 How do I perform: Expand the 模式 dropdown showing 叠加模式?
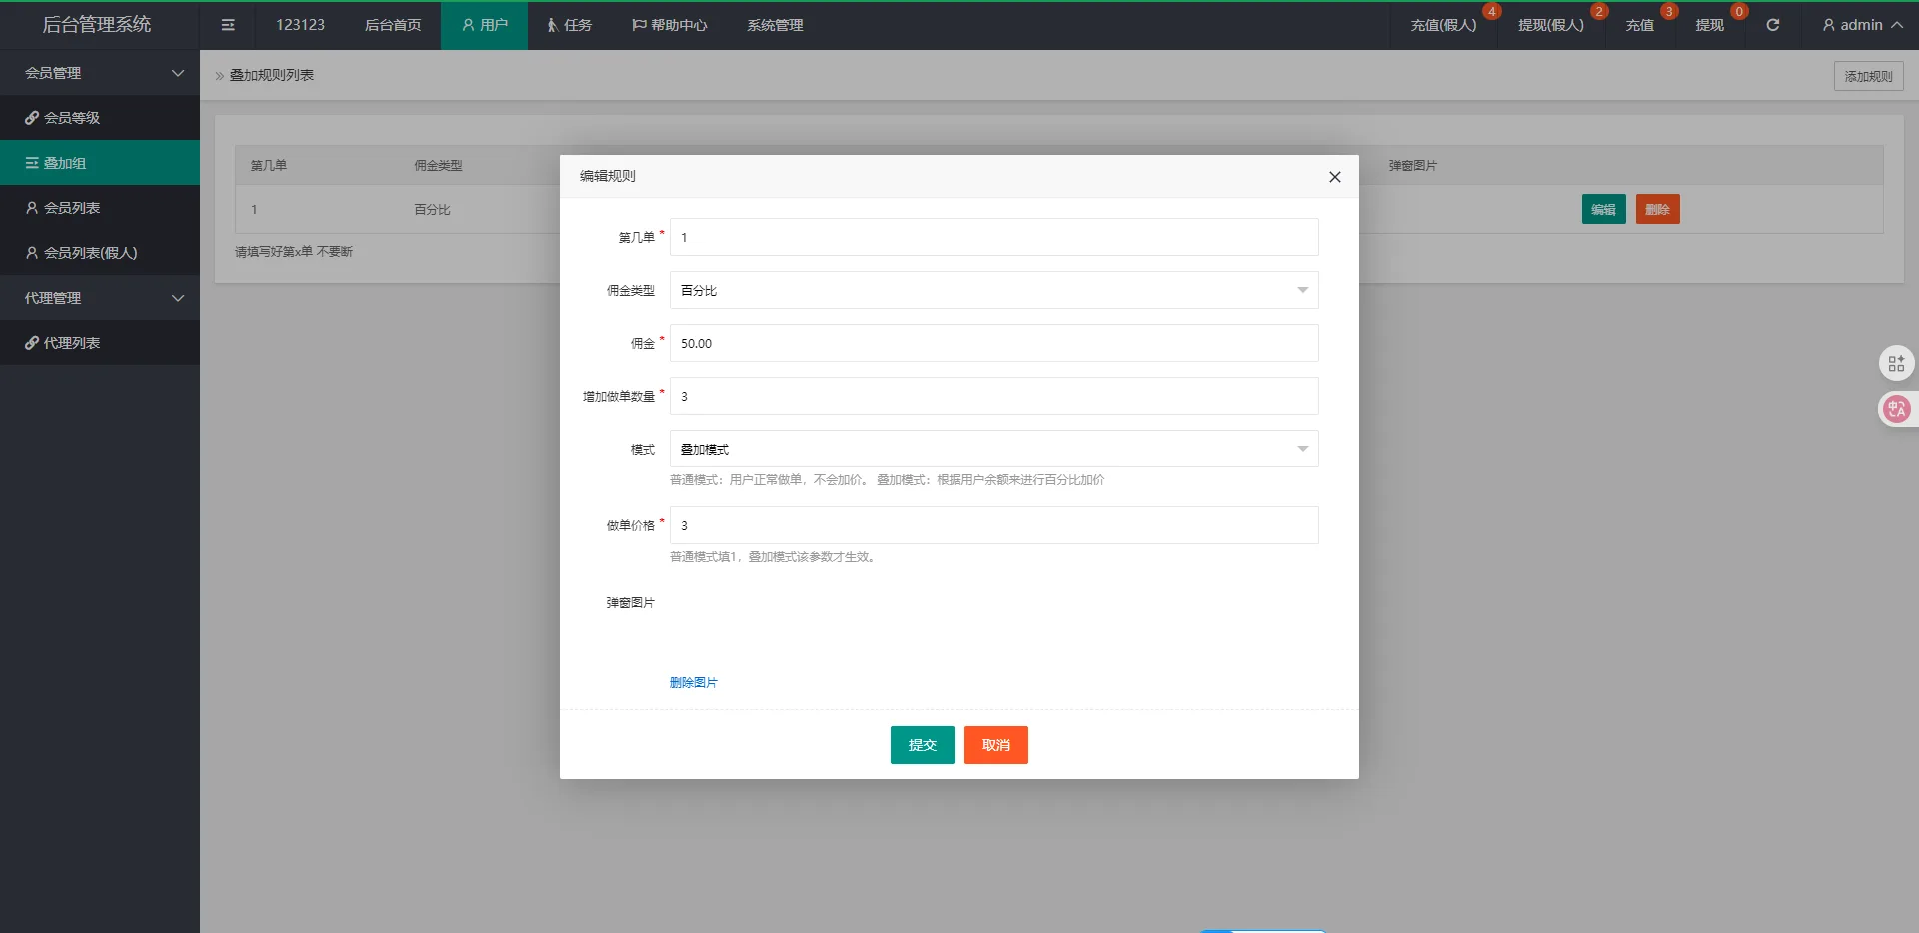[993, 450]
